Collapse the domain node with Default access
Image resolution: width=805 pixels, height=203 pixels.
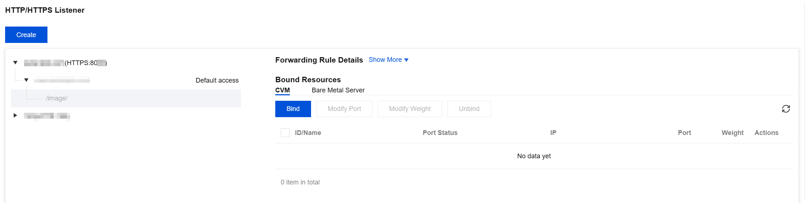(x=26, y=80)
